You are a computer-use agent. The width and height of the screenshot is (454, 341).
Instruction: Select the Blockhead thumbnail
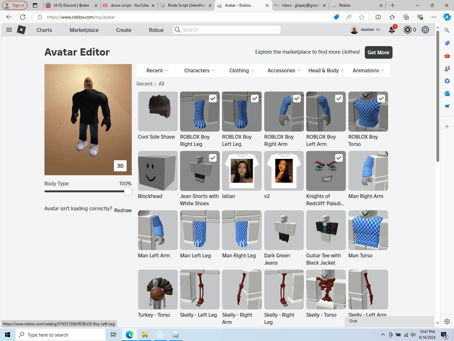click(x=158, y=171)
